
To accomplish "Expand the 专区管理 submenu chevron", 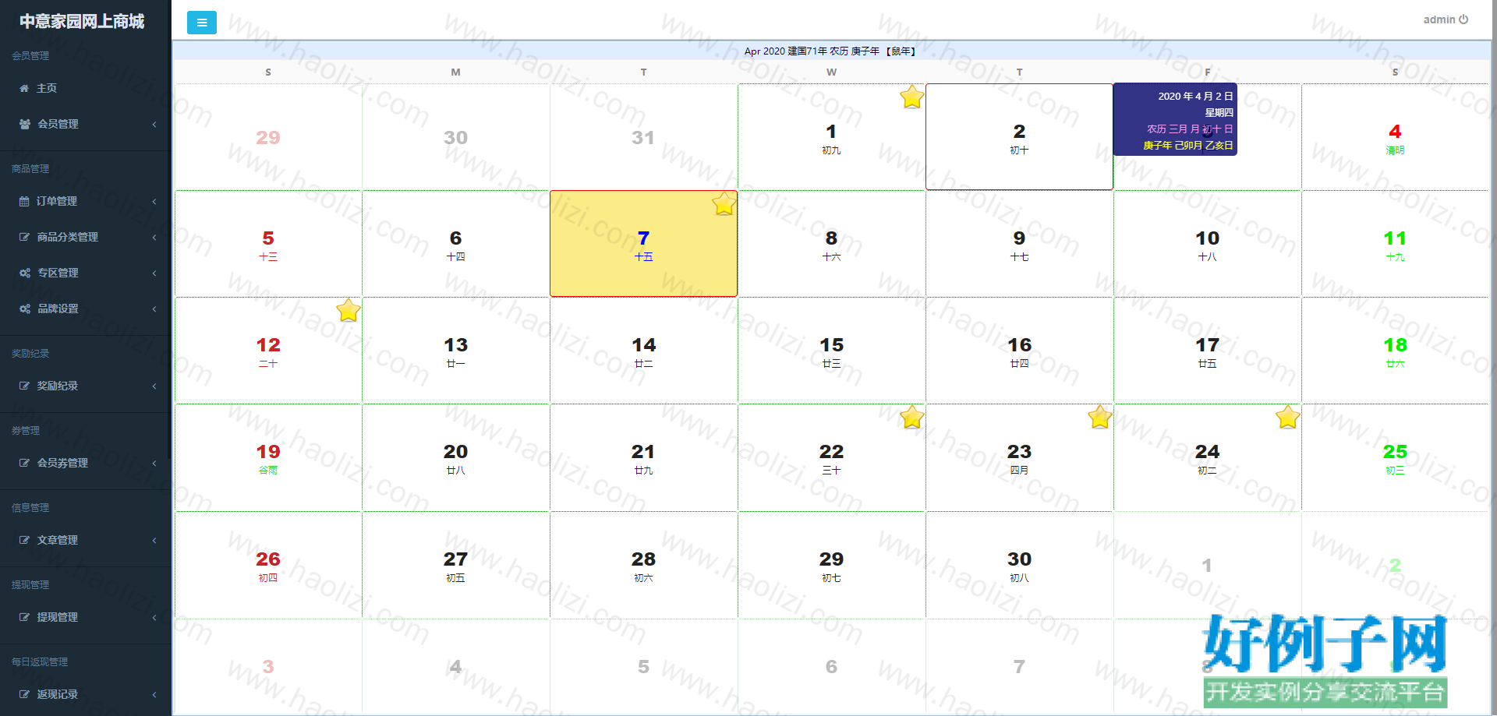I will click(x=154, y=273).
